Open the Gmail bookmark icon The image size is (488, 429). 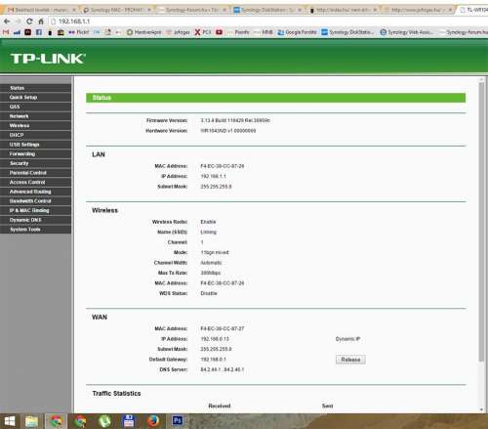coord(6,32)
